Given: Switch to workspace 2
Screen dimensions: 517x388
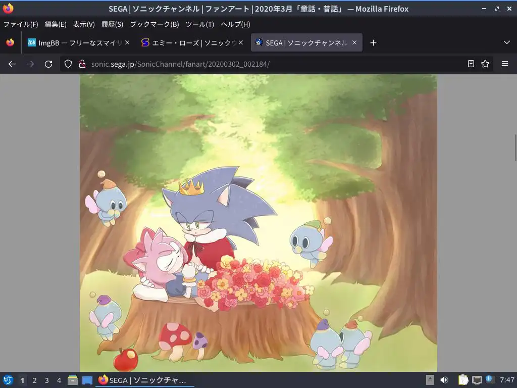Looking at the screenshot, I should click(x=35, y=380).
